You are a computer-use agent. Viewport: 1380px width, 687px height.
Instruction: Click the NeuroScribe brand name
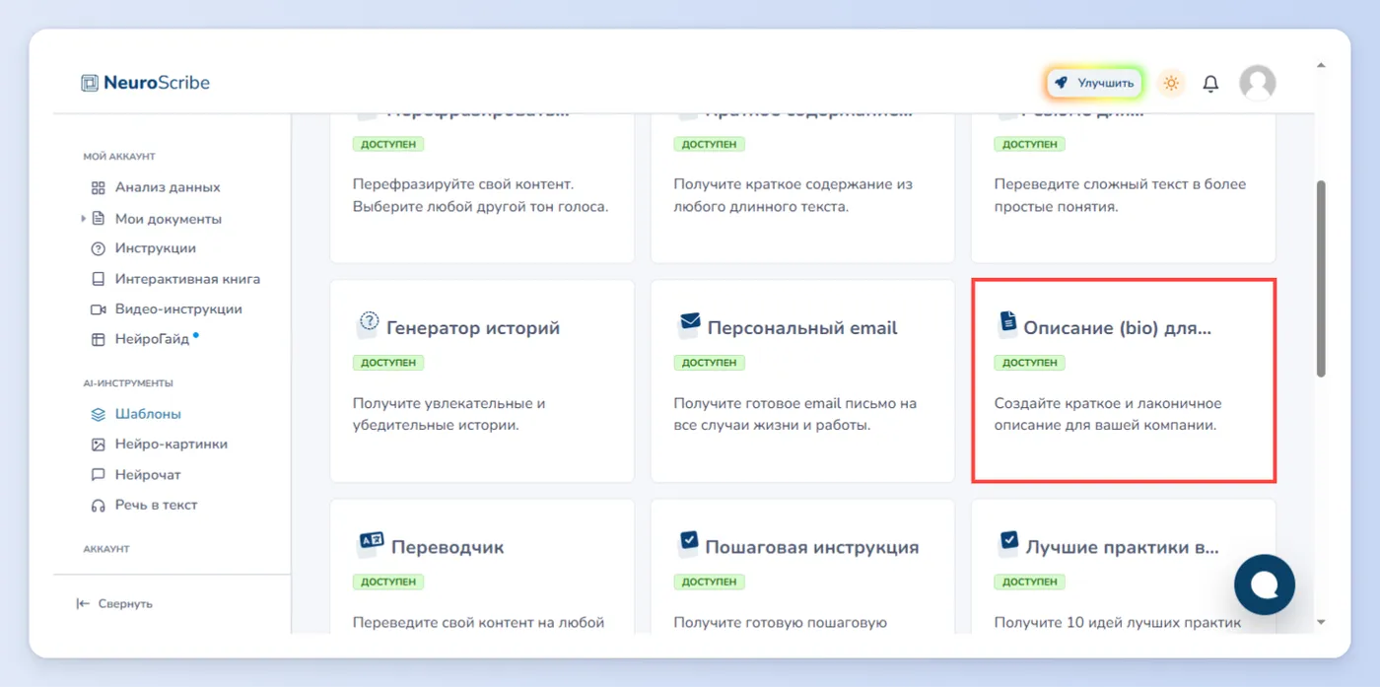pos(157,83)
